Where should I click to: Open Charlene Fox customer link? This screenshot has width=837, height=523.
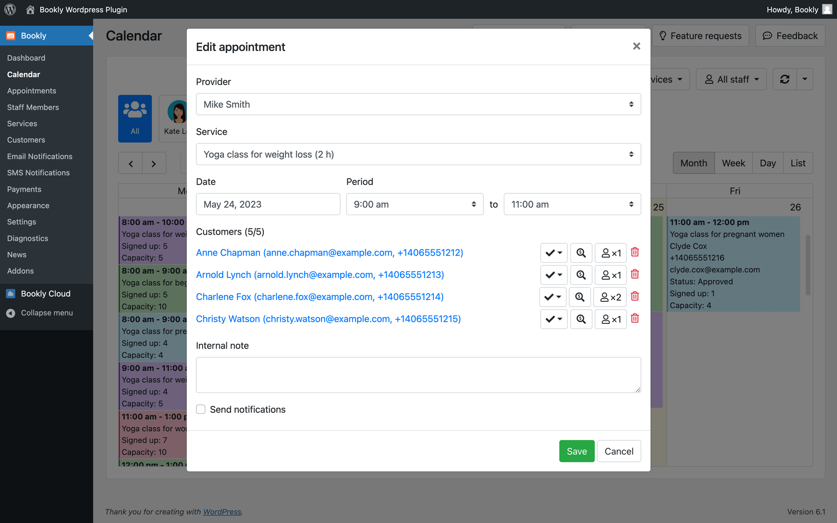pos(320,297)
